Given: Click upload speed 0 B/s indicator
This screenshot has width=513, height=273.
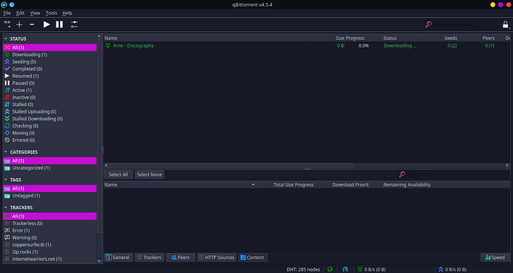Looking at the screenshot, I should 453,269.
